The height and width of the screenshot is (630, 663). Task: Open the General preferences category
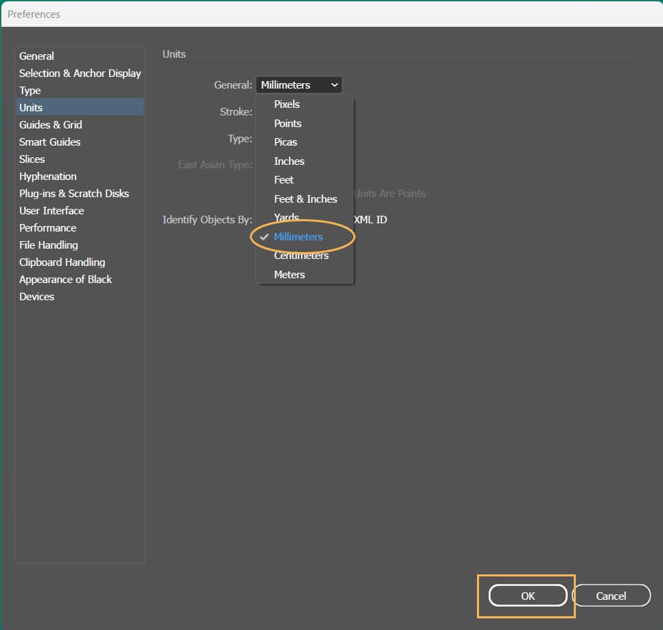pyautogui.click(x=36, y=56)
